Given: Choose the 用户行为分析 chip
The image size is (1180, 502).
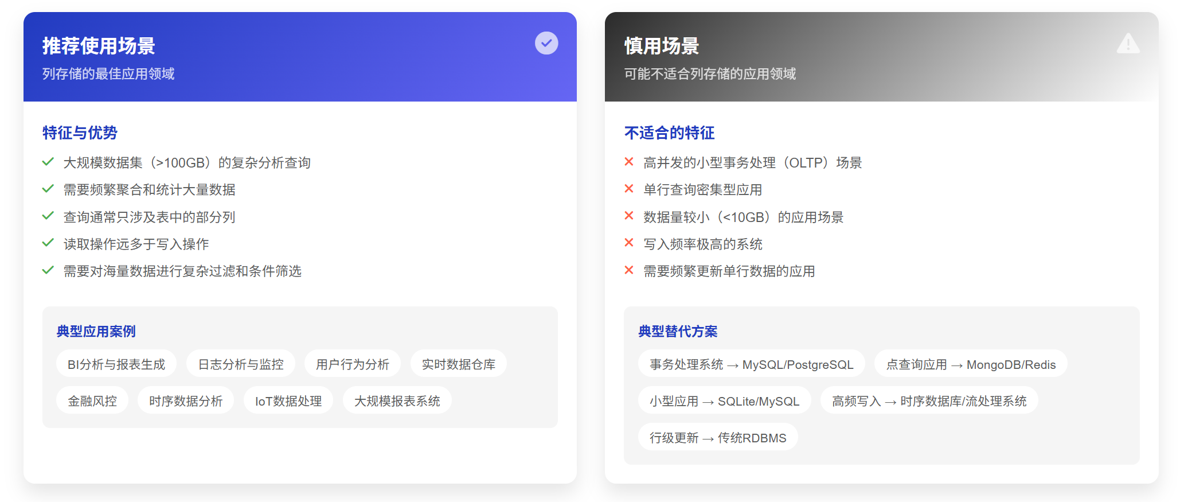Looking at the screenshot, I should click(x=353, y=364).
